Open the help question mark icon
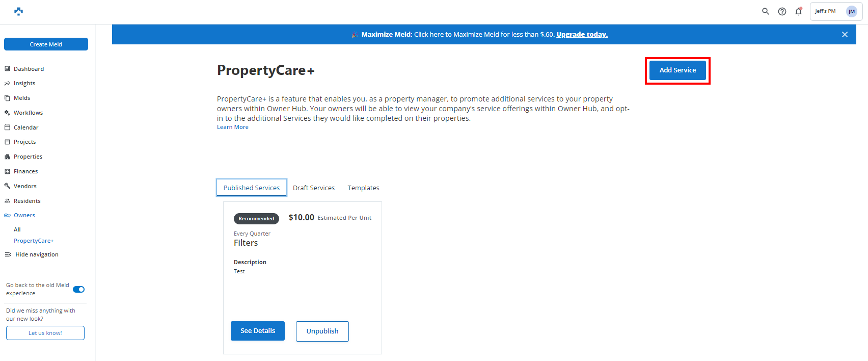This screenshot has height=361, width=868. pos(782,11)
